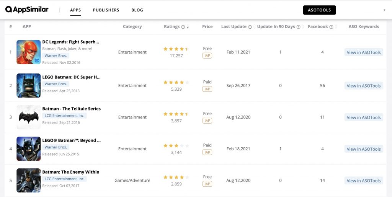
Task: Sort by Last Update column arrows
Action: pos(255,27)
